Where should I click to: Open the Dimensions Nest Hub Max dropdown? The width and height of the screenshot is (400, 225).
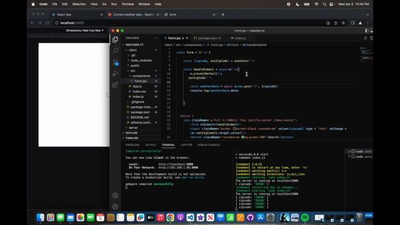[85, 31]
